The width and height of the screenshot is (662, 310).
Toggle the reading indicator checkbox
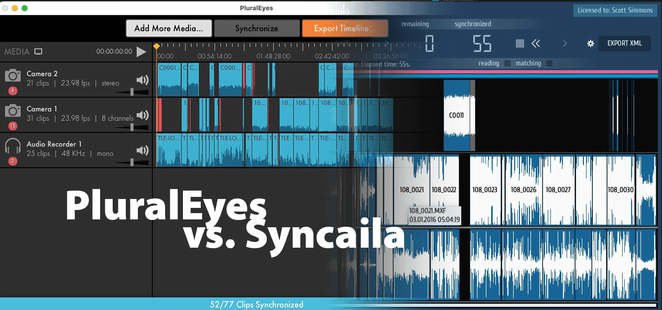507,63
